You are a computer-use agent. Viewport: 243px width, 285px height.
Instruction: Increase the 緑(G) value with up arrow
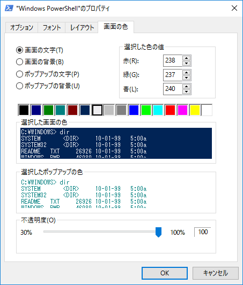point(186,72)
